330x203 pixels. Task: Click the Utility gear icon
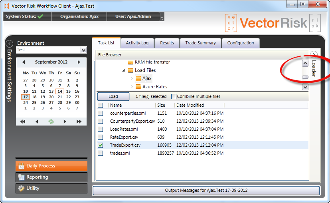tap(21, 188)
